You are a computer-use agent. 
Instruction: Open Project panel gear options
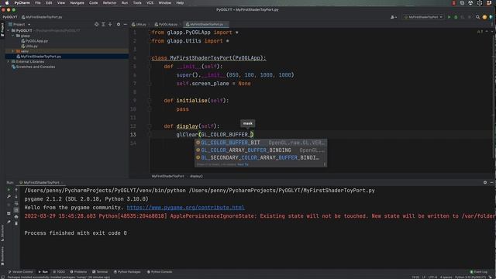[119, 24]
